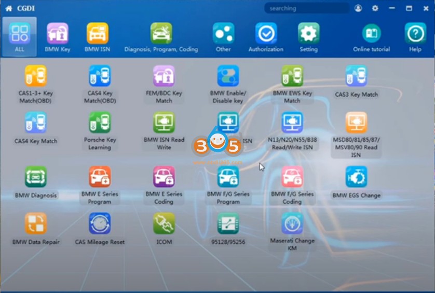
Task: Minimize the CGDI window
Action: coord(392,8)
